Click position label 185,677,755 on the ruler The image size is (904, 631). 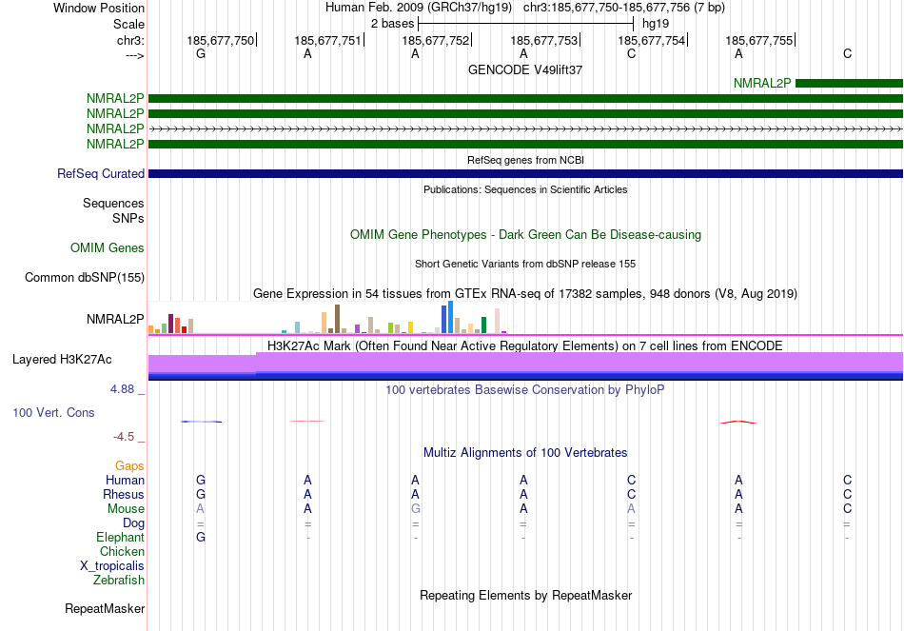758,40
